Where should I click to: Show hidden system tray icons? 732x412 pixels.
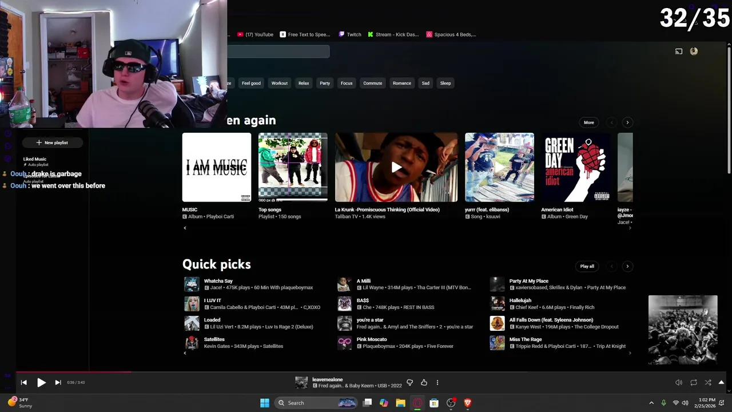click(651, 403)
